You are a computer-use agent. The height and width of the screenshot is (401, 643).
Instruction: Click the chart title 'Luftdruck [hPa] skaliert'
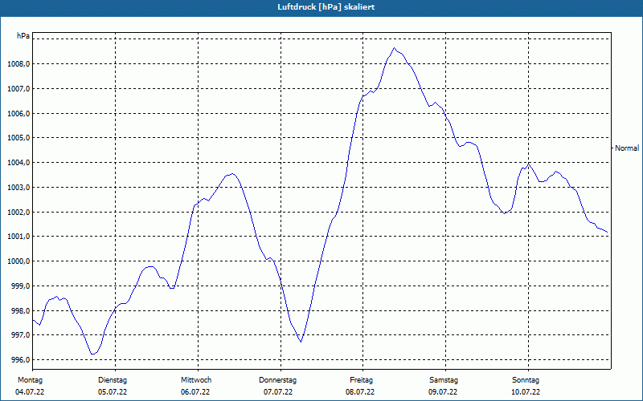(326, 7)
